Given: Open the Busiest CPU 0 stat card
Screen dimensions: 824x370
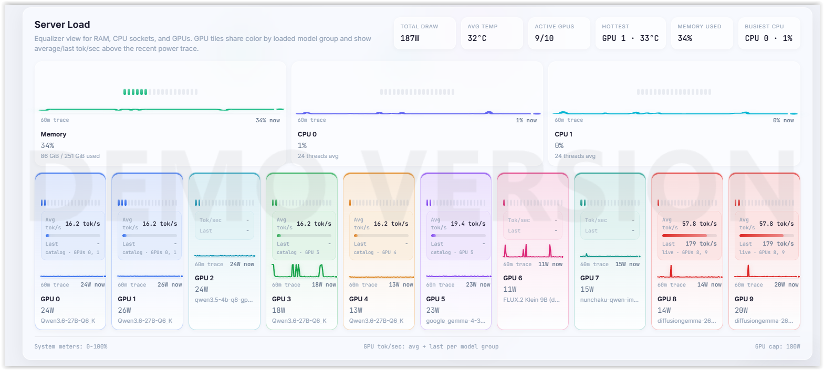Looking at the screenshot, I should tap(769, 33).
